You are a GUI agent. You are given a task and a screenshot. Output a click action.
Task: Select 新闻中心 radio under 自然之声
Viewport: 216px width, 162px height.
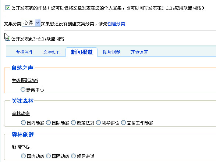coord(23,90)
